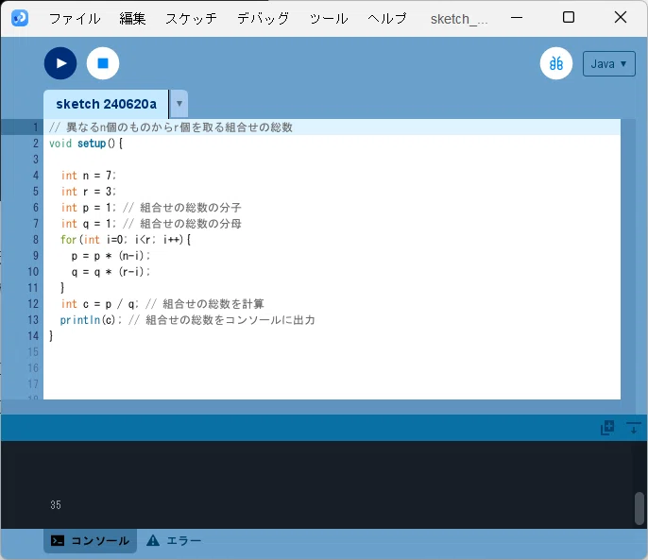The height and width of the screenshot is (560, 648).
Task: Maximize the Processing window
Action: pos(569,17)
